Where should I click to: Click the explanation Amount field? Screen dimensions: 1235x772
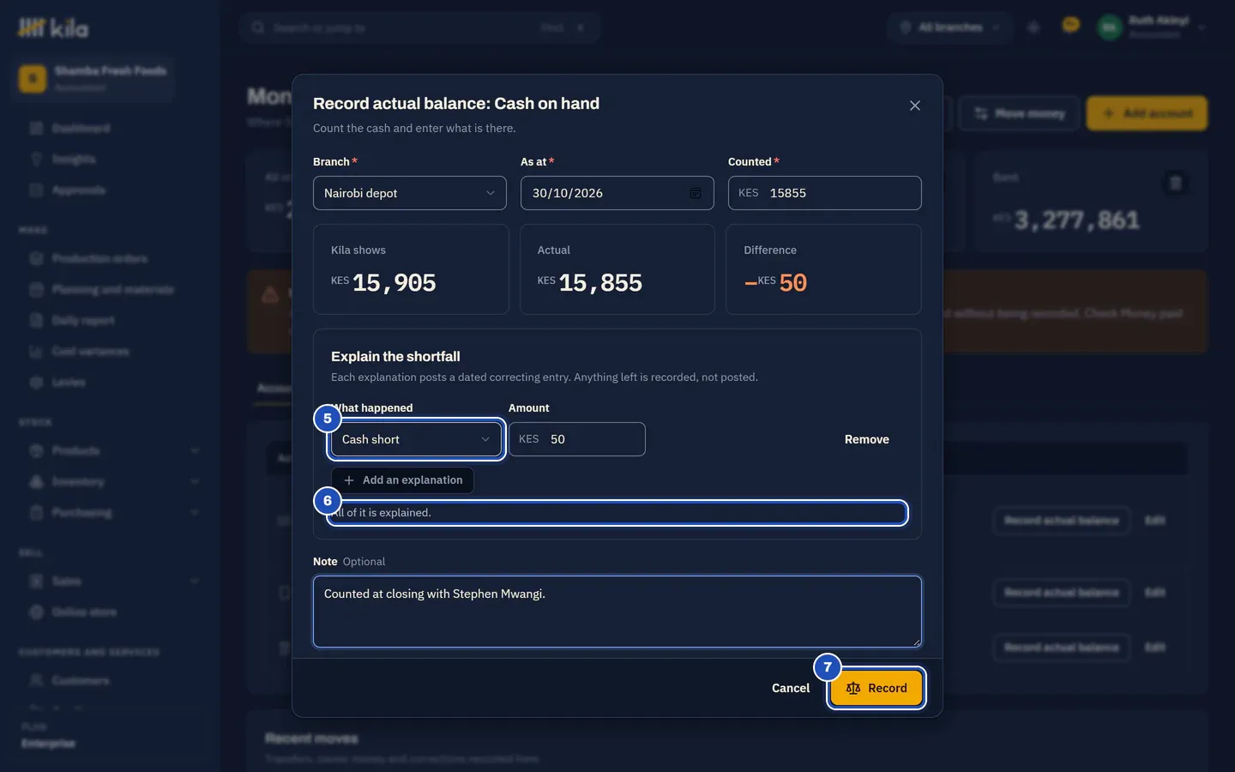click(577, 439)
